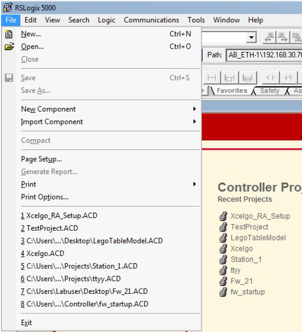This screenshot has width=302, height=332.
Task: Click the Find Next binoculars icon
Action: pos(283,37)
